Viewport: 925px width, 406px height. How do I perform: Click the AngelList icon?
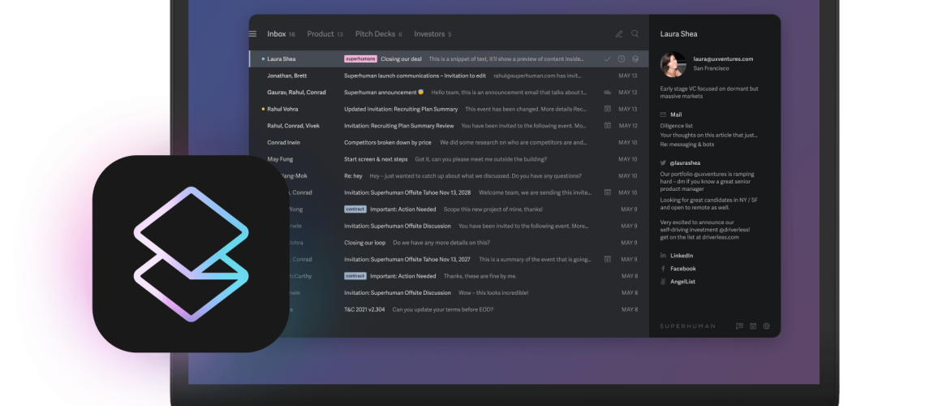[663, 282]
